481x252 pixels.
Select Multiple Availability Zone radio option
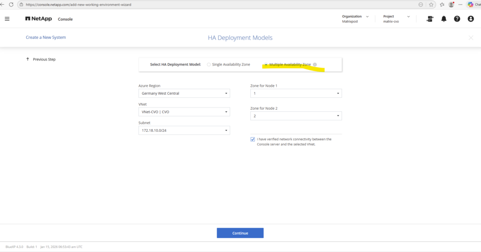pyautogui.click(x=266, y=65)
